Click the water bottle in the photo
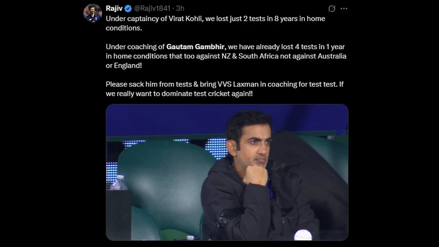Image resolution: width=439 pixels, height=247 pixels. pyautogui.click(x=119, y=183)
